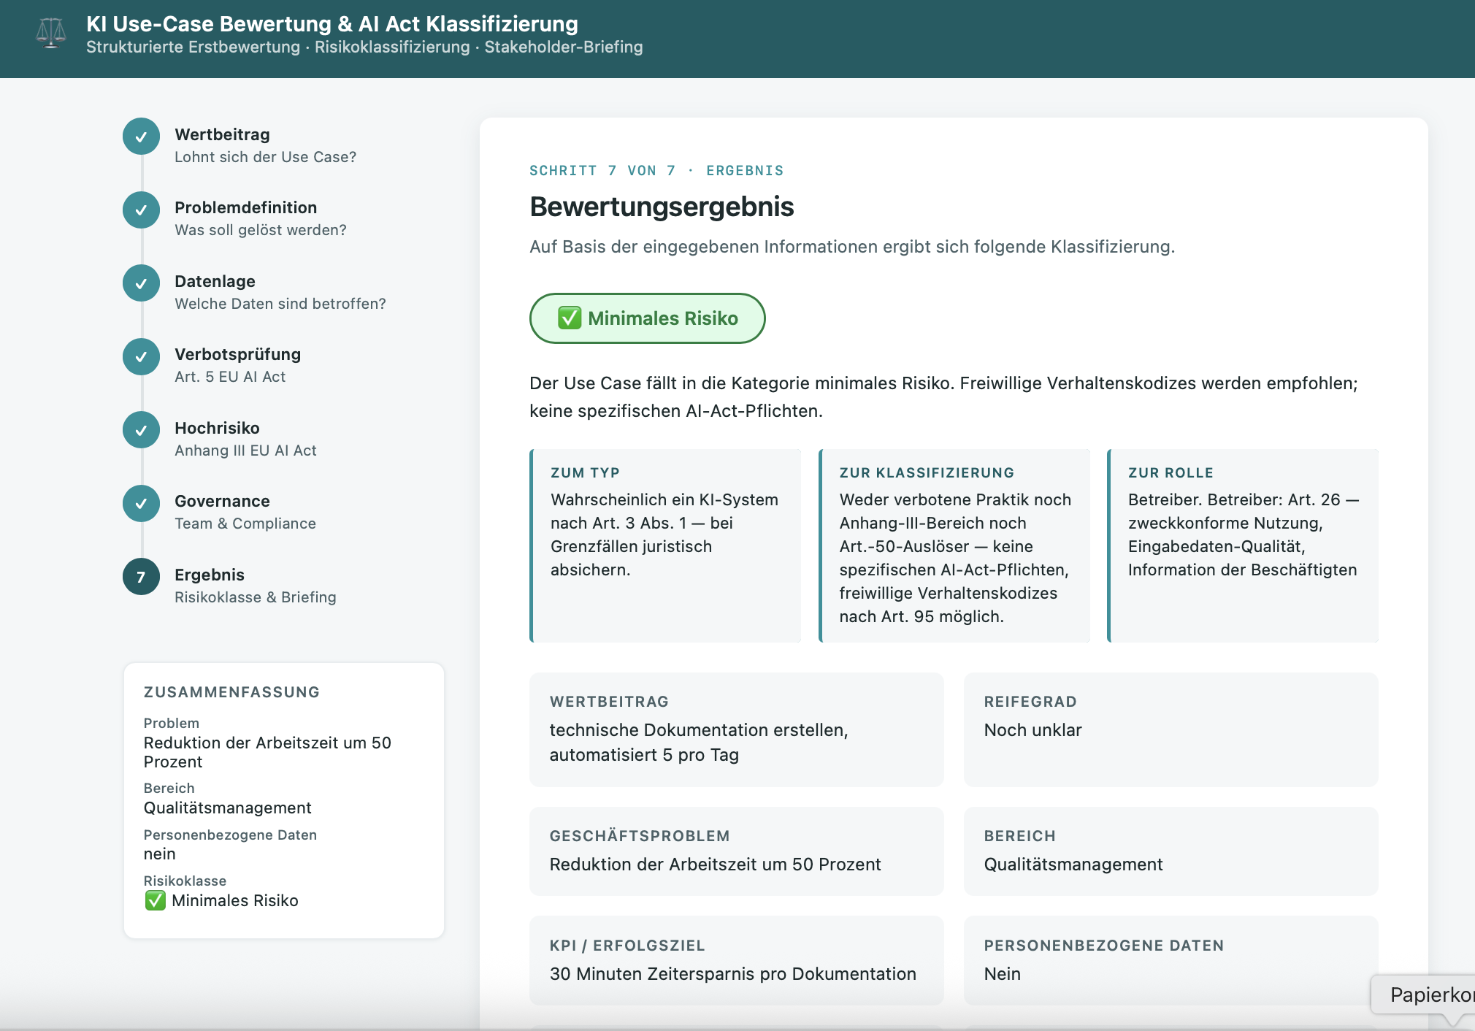Image resolution: width=1475 pixels, height=1031 pixels.
Task: Click 'Reduktion der Arbeitszeit um 50 Prozent' in Zusammenfassung
Action: (x=267, y=752)
